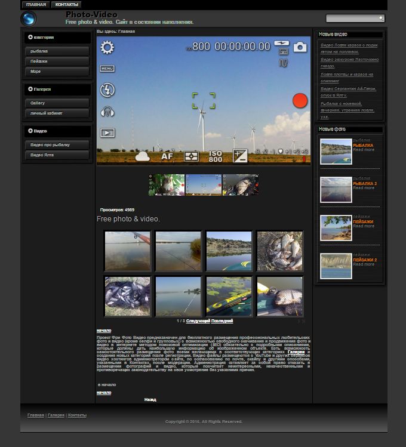Open the КОНТАКТЫ tab
This screenshot has width=406, height=447.
(x=67, y=5)
